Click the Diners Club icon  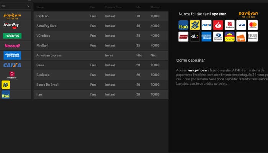click(x=218, y=37)
